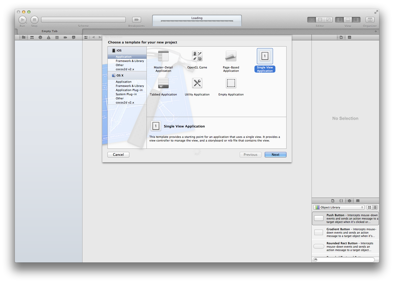The width and height of the screenshot is (394, 283).
Task: Show the Log navigator speech bubble icon
Action: click(74, 37)
